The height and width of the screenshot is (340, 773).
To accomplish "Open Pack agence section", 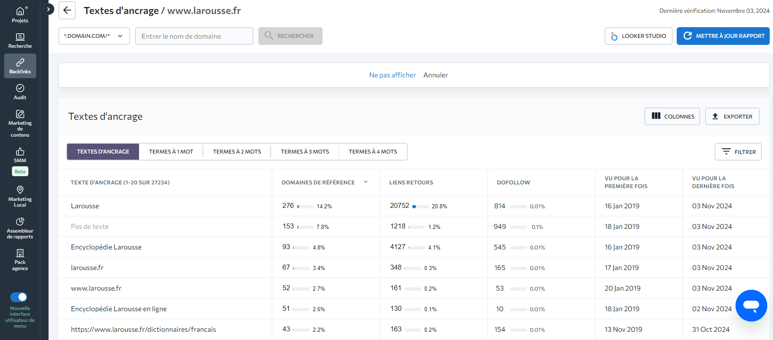I will 20,259.
